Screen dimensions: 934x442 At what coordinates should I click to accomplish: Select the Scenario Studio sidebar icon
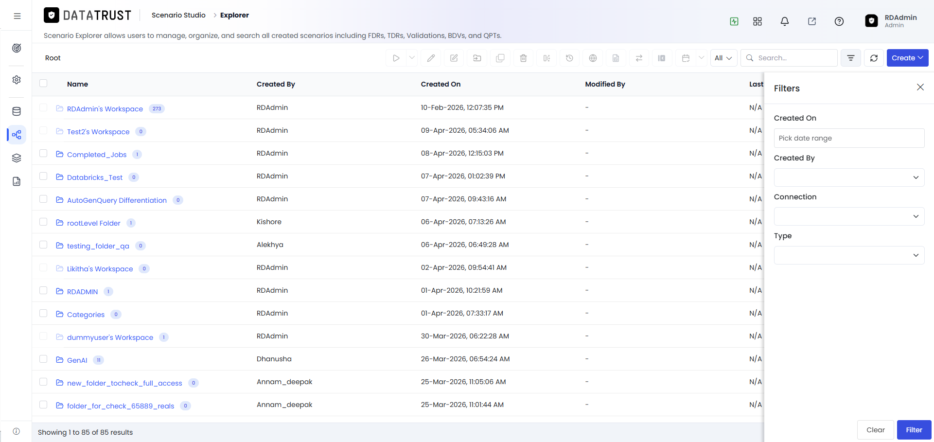pos(17,135)
